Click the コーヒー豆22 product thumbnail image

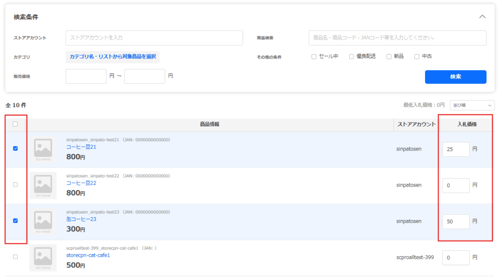point(43,185)
